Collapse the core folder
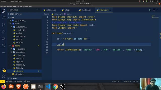161x90 pixels. 24,23
